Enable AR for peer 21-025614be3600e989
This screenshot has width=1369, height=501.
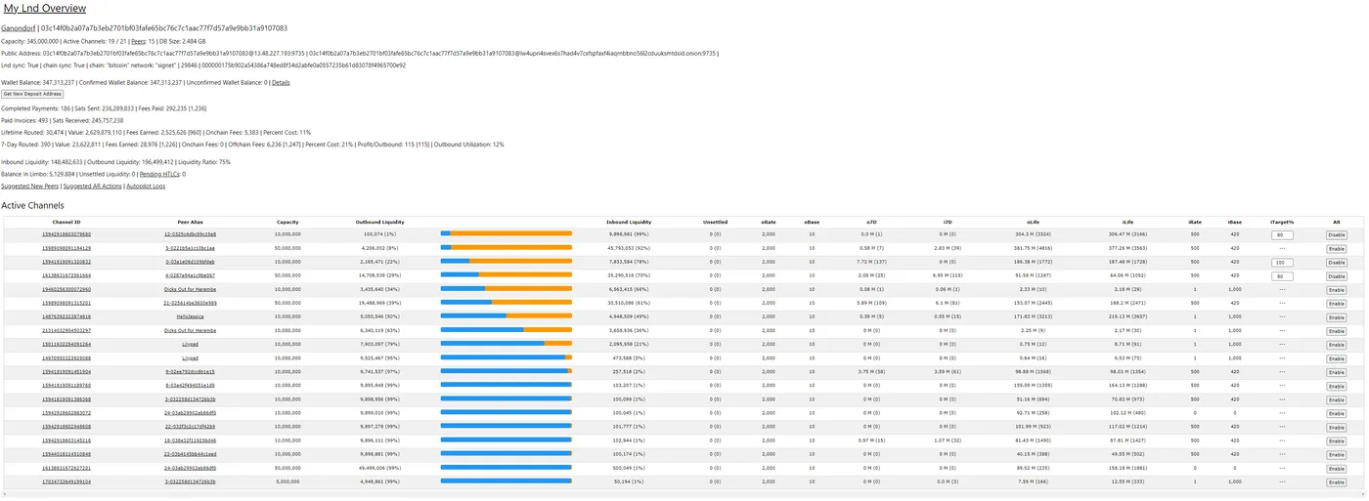(x=1337, y=304)
